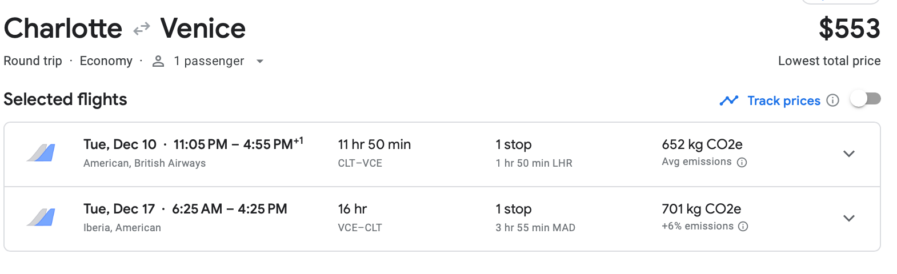Click the passenger person icon

click(x=158, y=61)
